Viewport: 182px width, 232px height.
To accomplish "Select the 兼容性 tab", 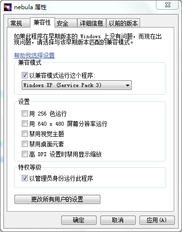I will click(x=42, y=22).
